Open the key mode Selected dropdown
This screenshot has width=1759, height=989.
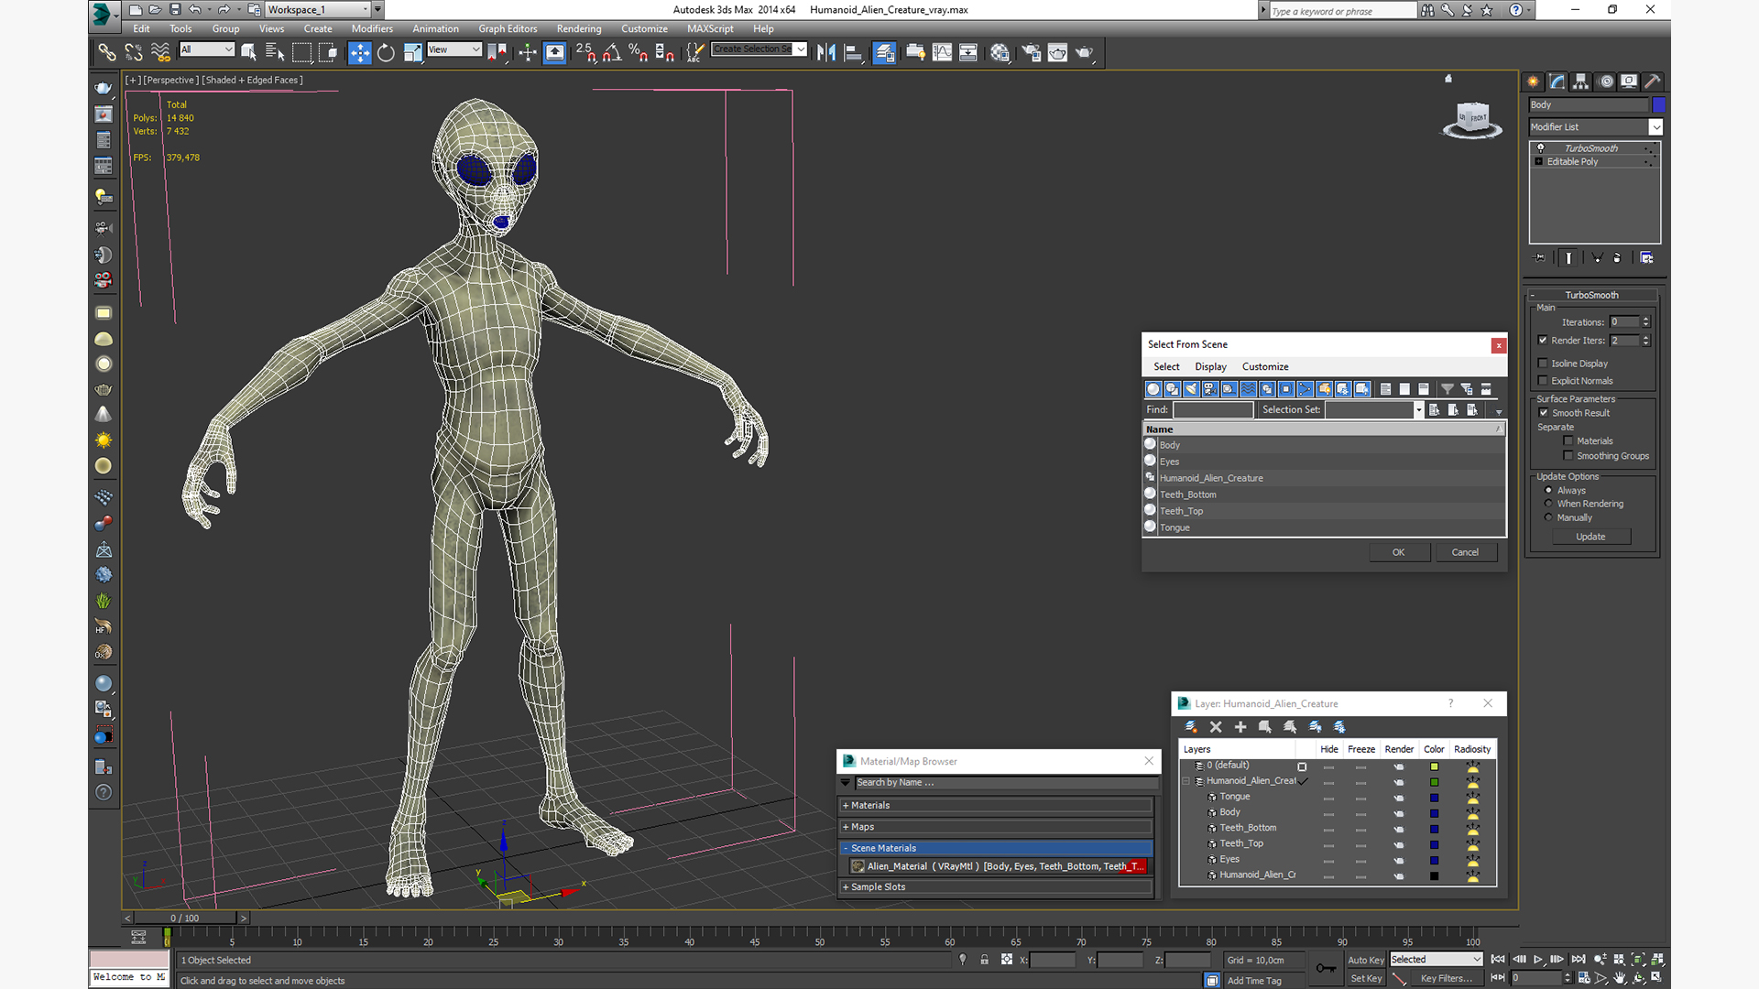1436,960
